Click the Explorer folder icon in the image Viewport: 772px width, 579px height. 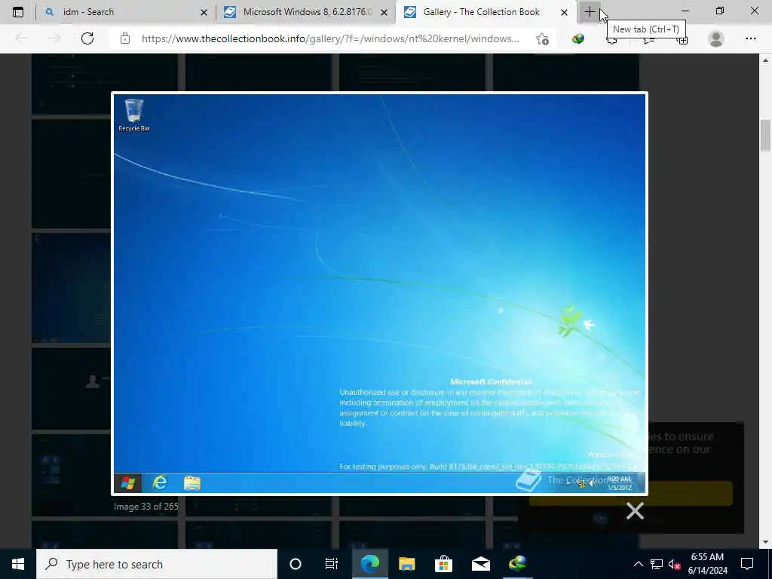tap(192, 482)
